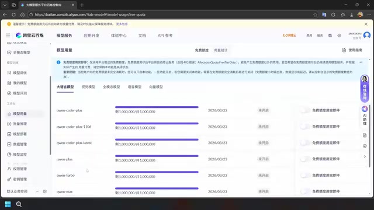Viewport: 374px width, 210px height.
Task: Toggle 免费额度用完即停 for qwen-coder-plus-1106
Action: tap(305, 127)
